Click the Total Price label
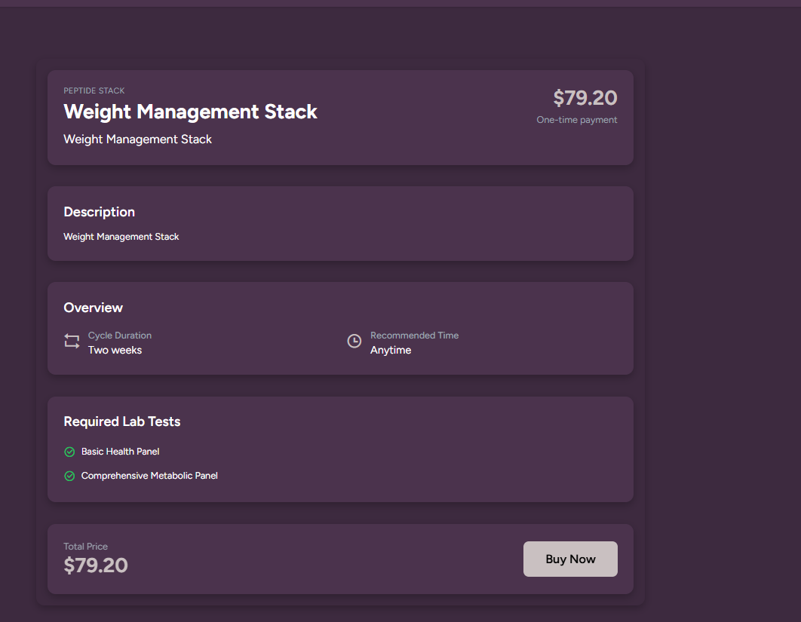This screenshot has width=801, height=622. [x=85, y=547]
